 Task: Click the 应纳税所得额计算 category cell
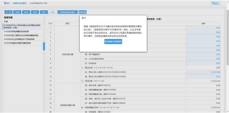[67, 105]
